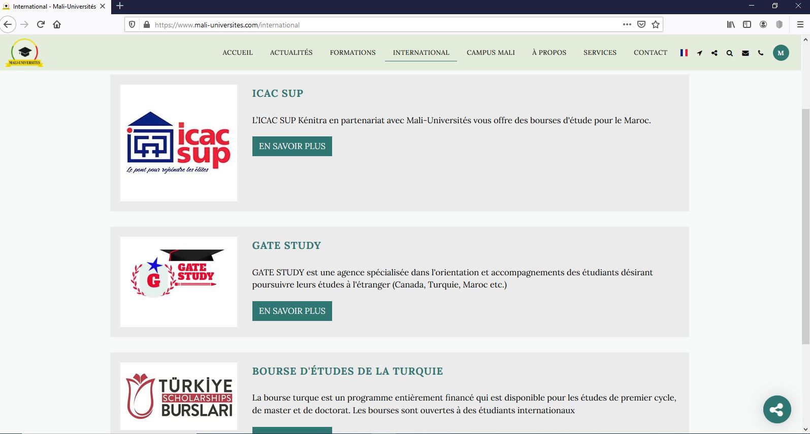This screenshot has width=810, height=434.
Task: Save page to Pocket icon
Action: [x=641, y=24]
